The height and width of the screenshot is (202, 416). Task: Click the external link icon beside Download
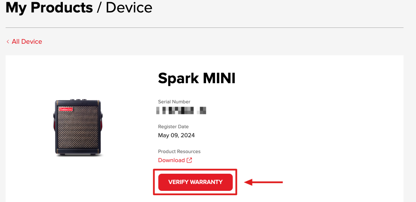pos(189,160)
